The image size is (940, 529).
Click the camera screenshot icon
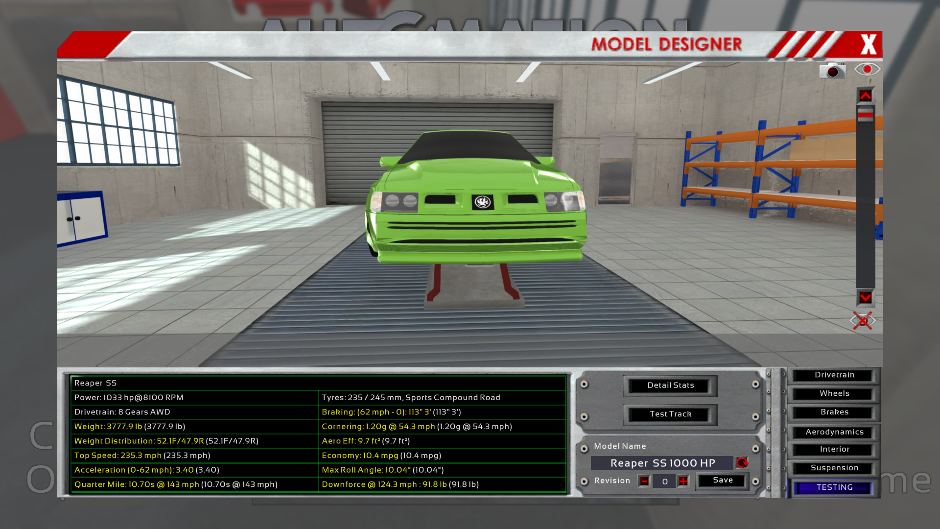(x=832, y=71)
